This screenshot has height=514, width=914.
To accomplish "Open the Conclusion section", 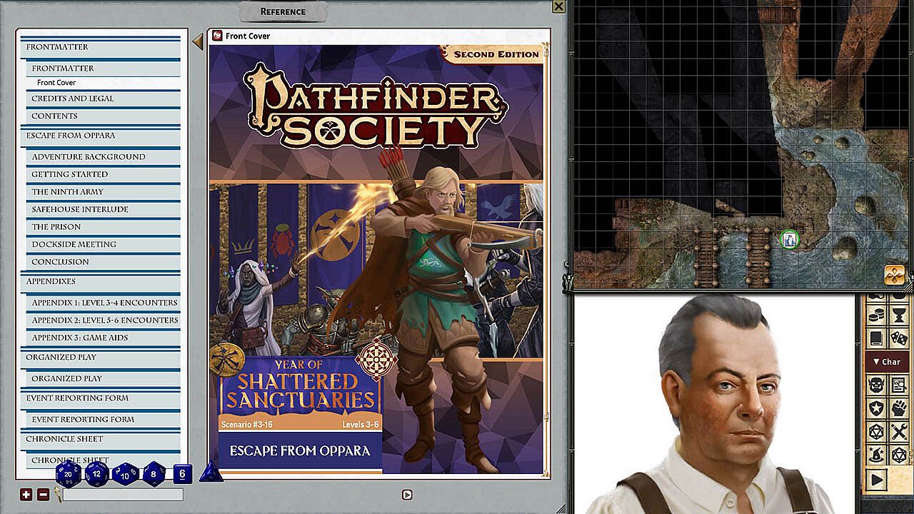I will point(104,261).
